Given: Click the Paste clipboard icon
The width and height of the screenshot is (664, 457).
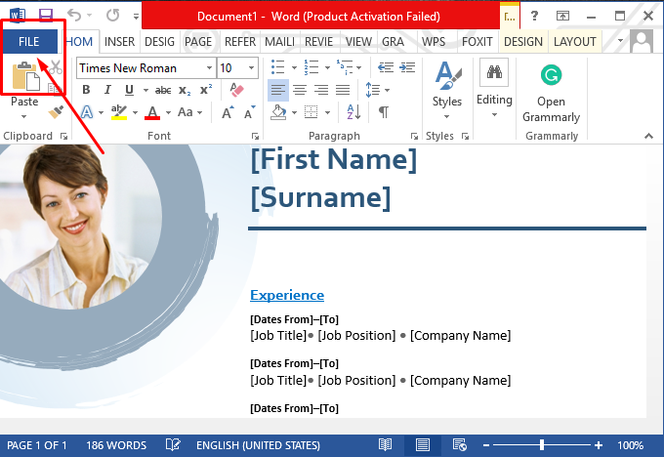Looking at the screenshot, I should [24, 78].
